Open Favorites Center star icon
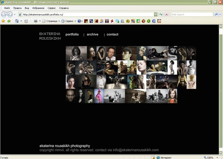Screen dimensions: 223x159 [x=3, y=21]
